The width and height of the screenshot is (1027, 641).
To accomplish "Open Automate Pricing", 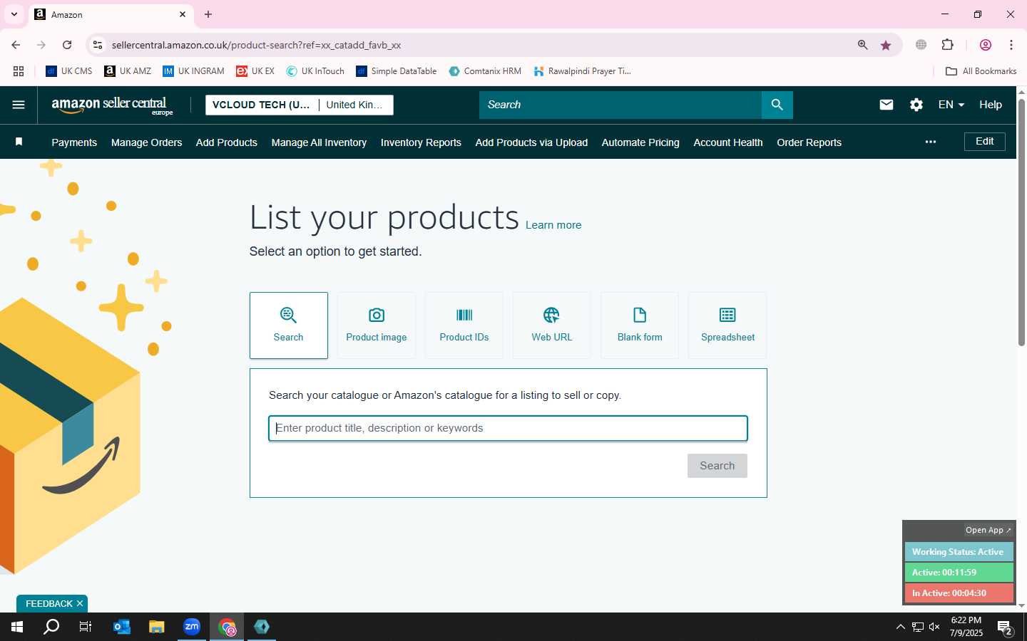I will coord(640,142).
